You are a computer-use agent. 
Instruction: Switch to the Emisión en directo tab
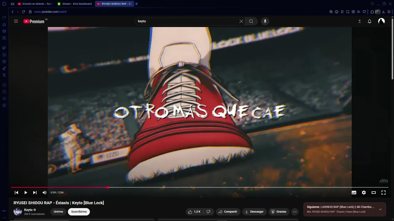[x=34, y=4]
